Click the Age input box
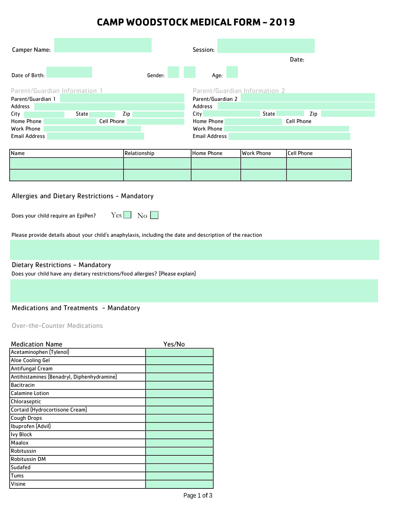The height and width of the screenshot is (514, 397). point(232,72)
